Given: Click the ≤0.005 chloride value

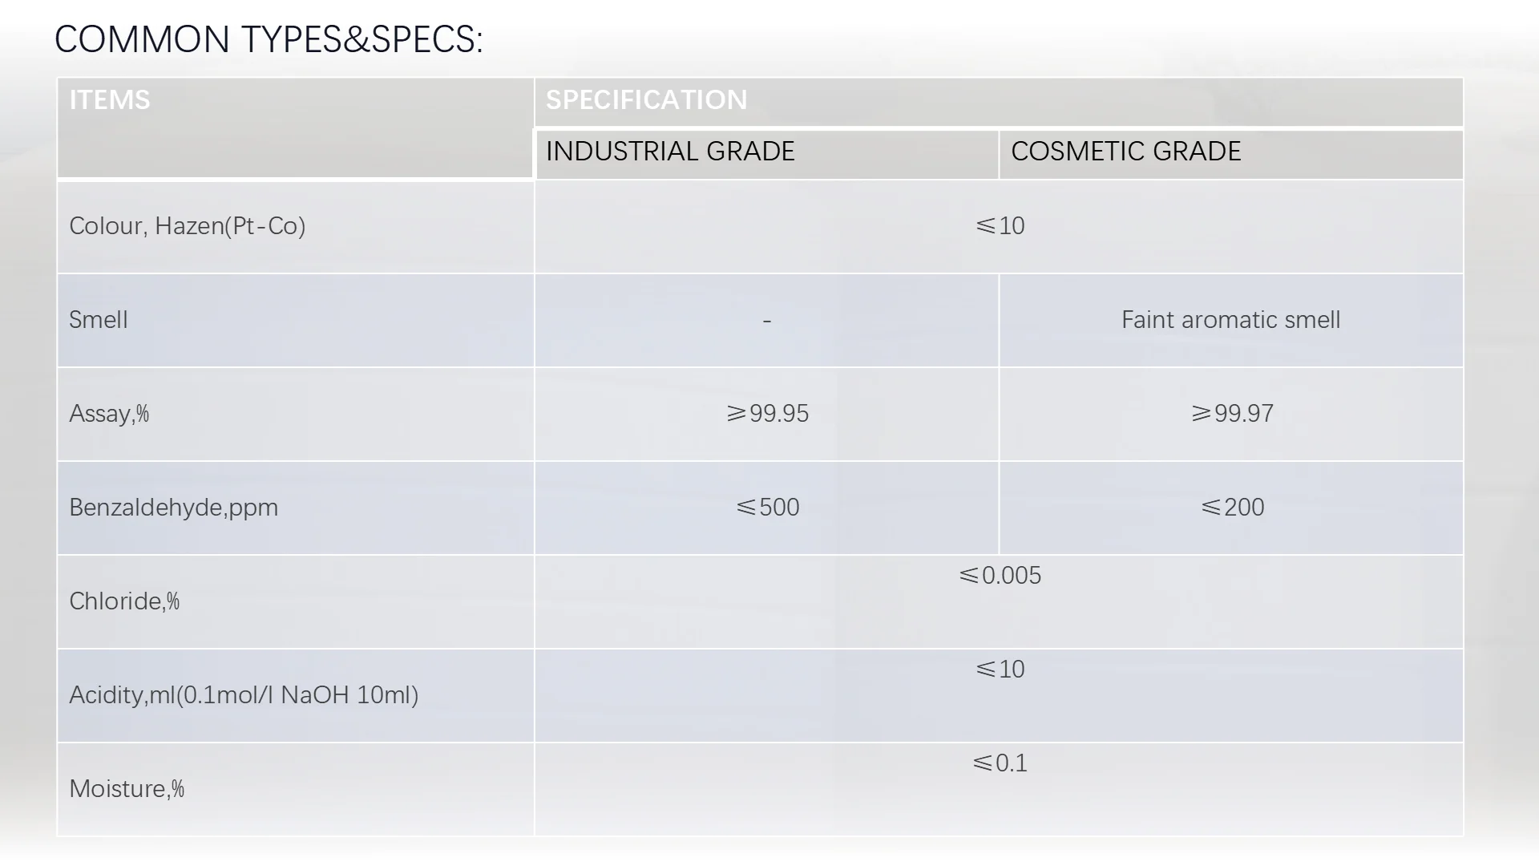Looking at the screenshot, I should tap(1000, 576).
